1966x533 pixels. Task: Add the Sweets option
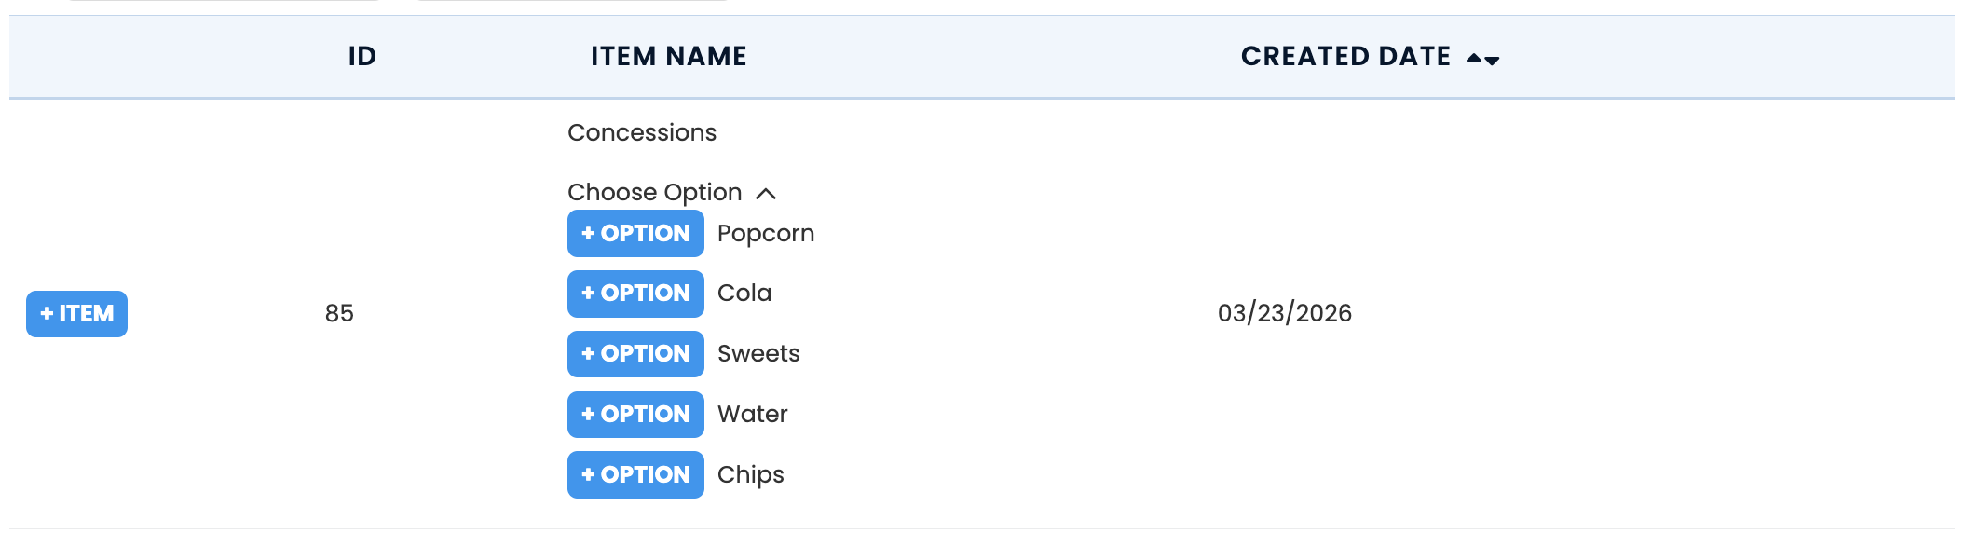[x=635, y=354]
